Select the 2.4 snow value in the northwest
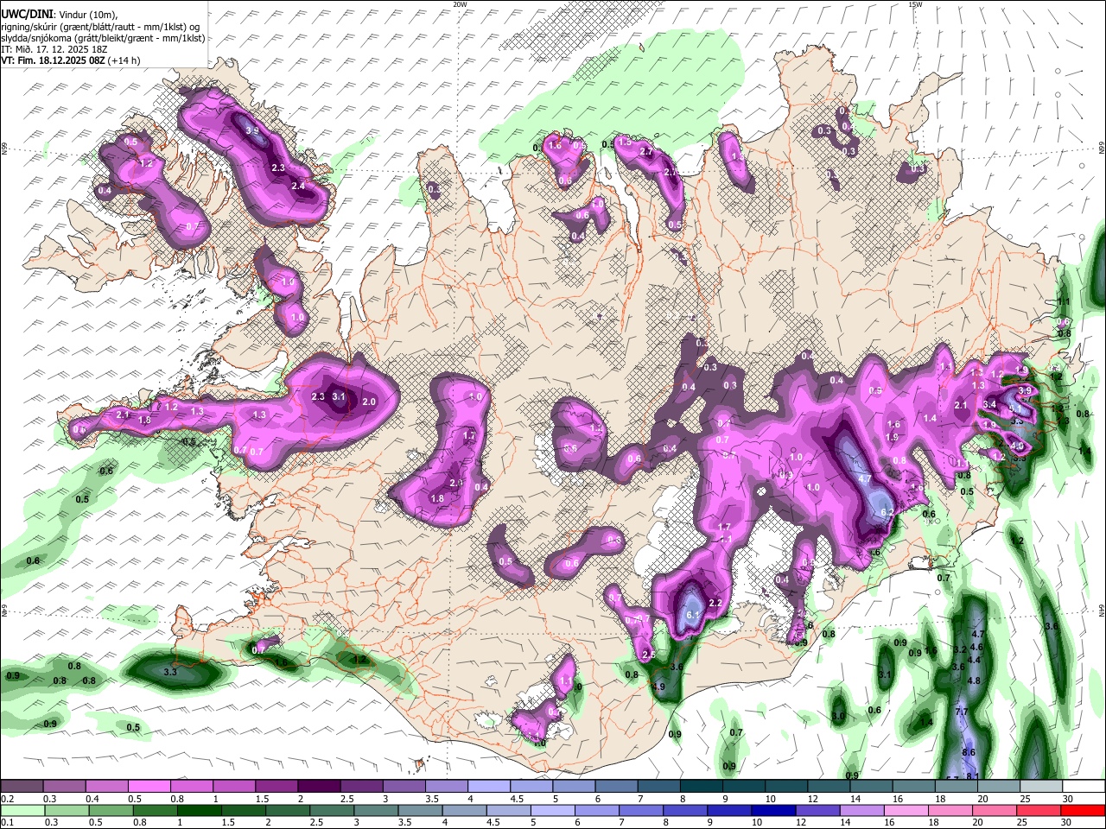 click(x=299, y=187)
